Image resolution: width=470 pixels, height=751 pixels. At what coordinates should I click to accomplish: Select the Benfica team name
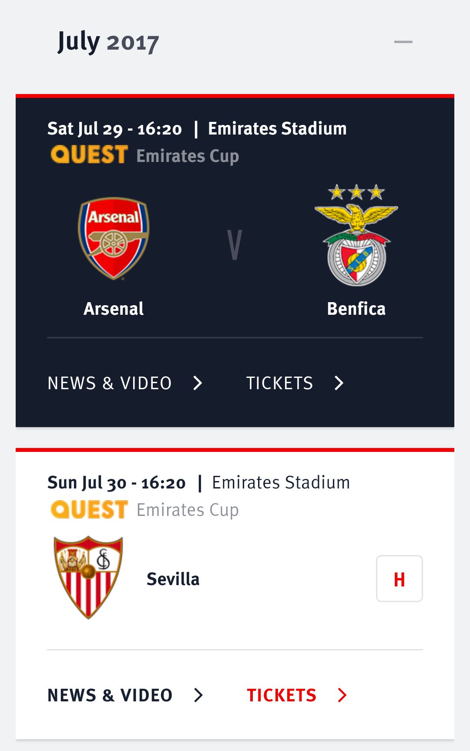tap(356, 309)
